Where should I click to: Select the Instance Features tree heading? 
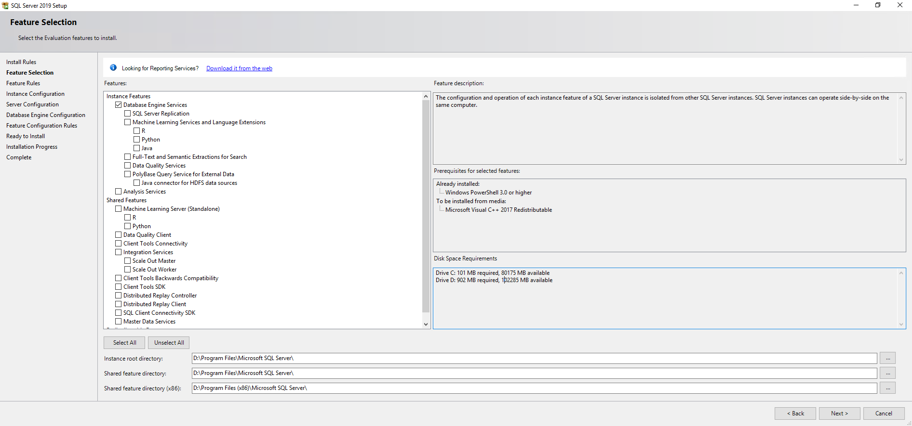(x=128, y=96)
